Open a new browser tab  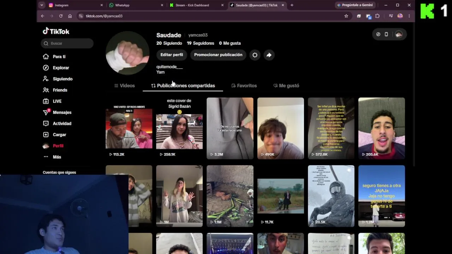click(x=292, y=5)
